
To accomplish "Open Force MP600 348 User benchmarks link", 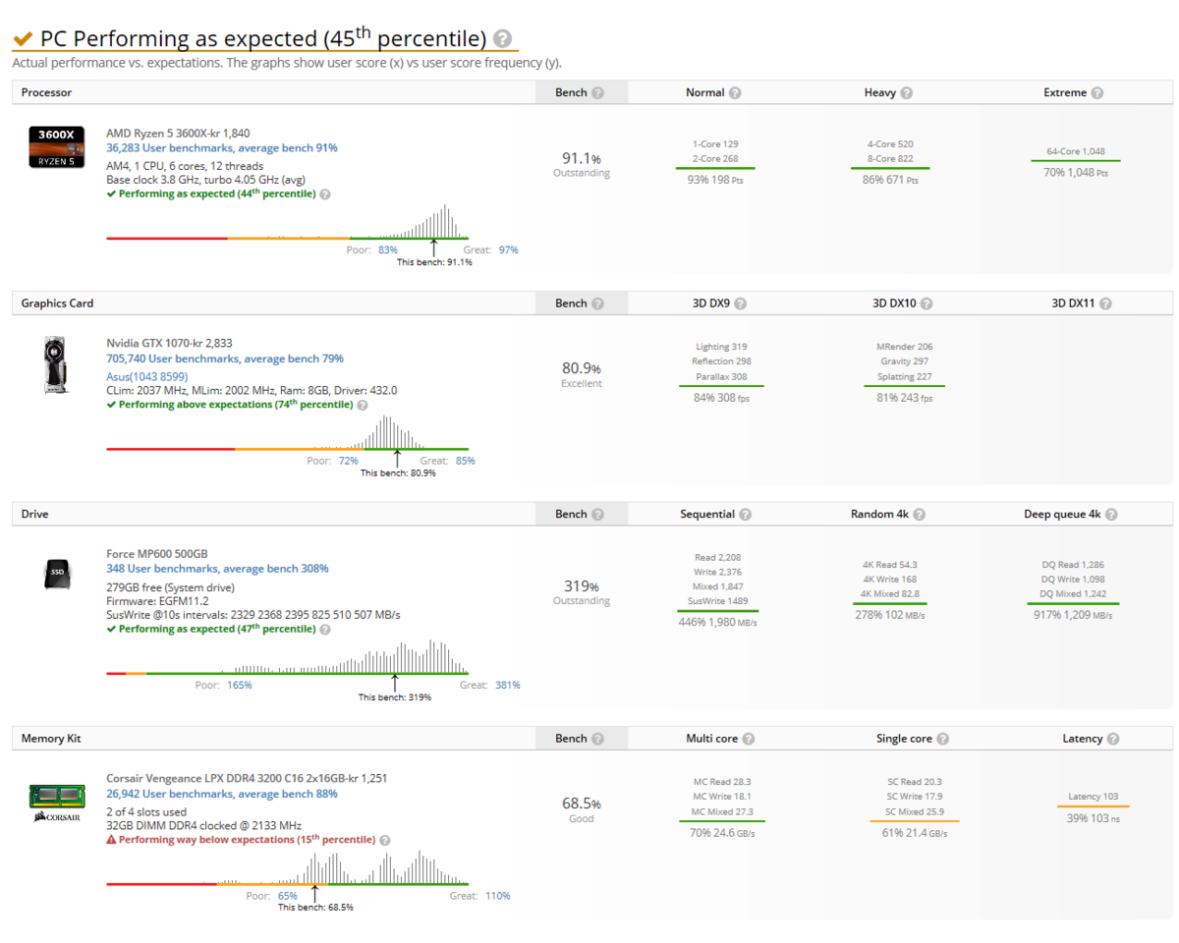I will 217,569.
